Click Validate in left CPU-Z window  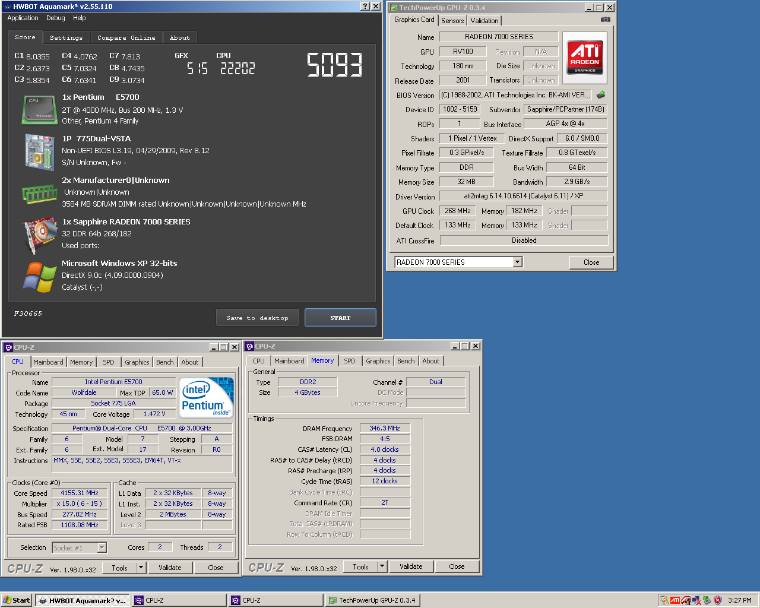tap(170, 568)
